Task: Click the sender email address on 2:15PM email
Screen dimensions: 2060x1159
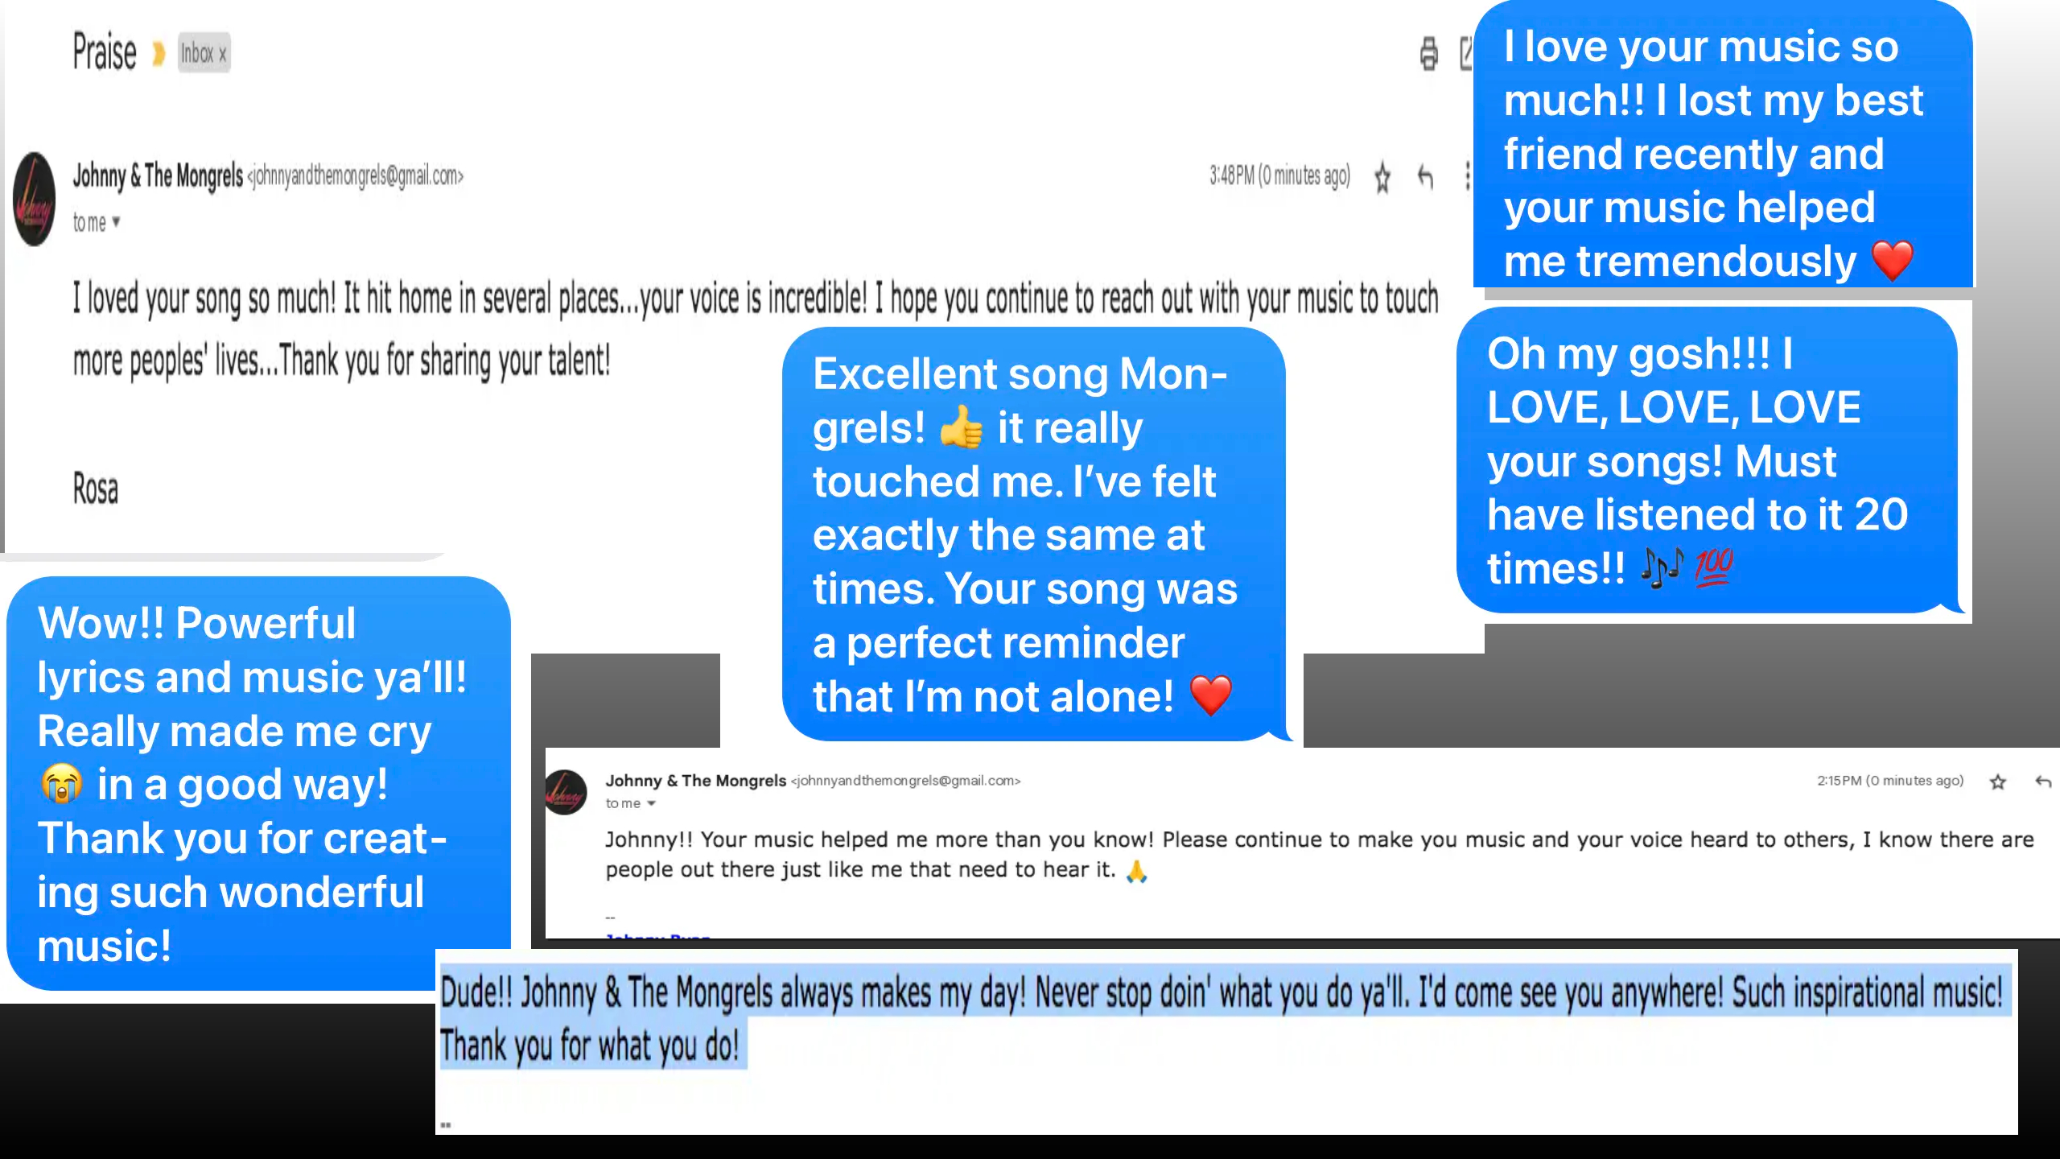Action: [x=905, y=781]
